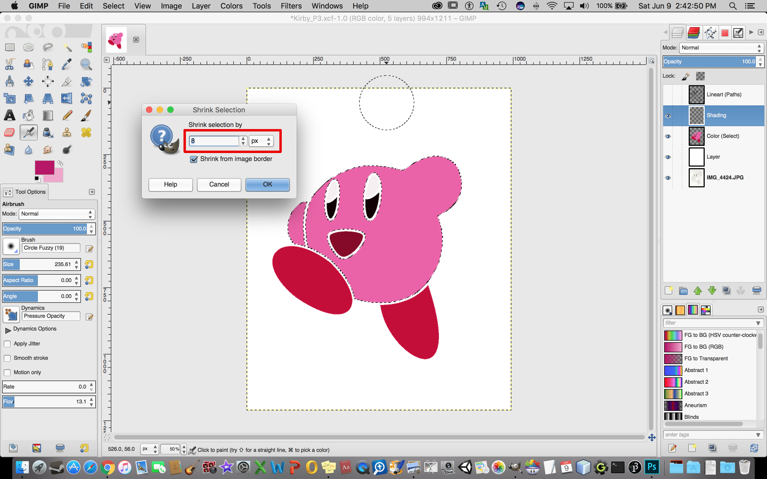Select the Text tool
Screen dimensions: 767x479
pos(10,115)
